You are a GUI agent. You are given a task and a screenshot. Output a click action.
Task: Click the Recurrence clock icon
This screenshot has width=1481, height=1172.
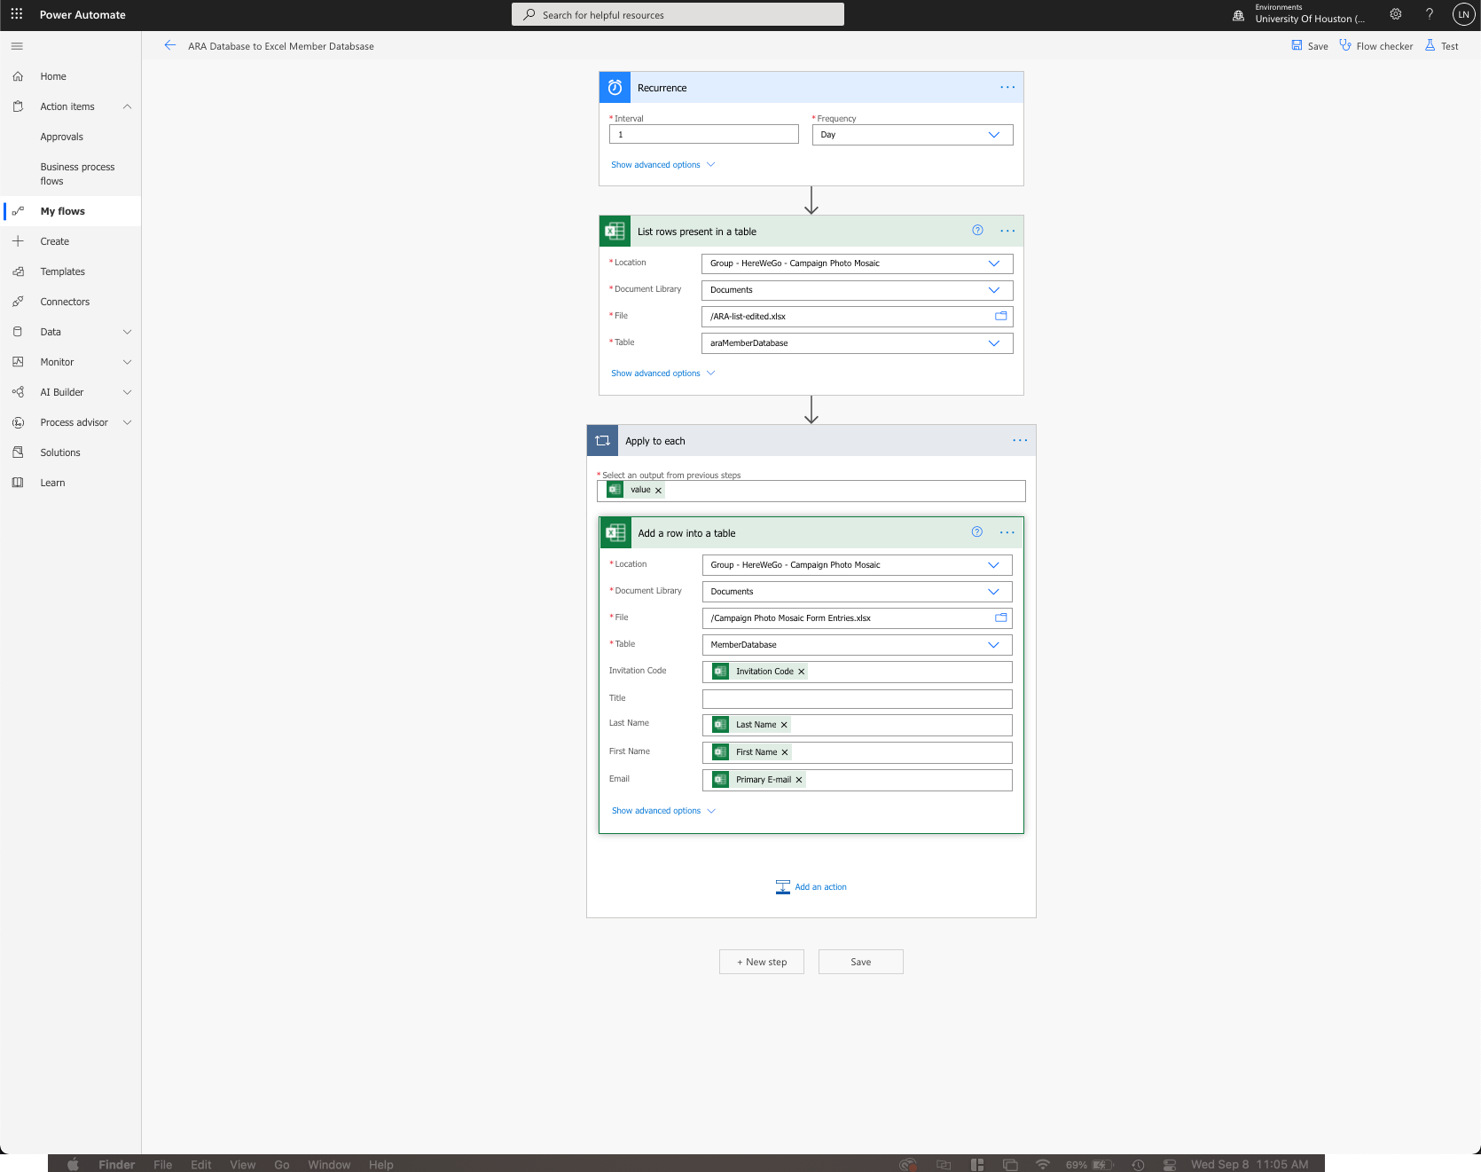[x=615, y=87]
